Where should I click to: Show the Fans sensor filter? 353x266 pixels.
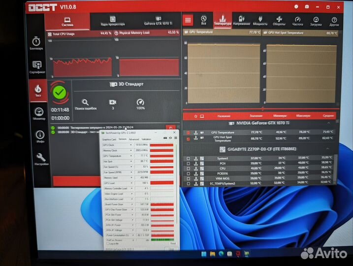[279, 20]
